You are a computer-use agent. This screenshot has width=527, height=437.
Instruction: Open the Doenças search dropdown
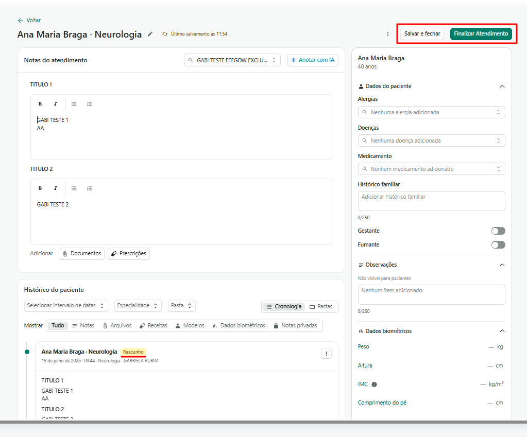click(x=432, y=141)
